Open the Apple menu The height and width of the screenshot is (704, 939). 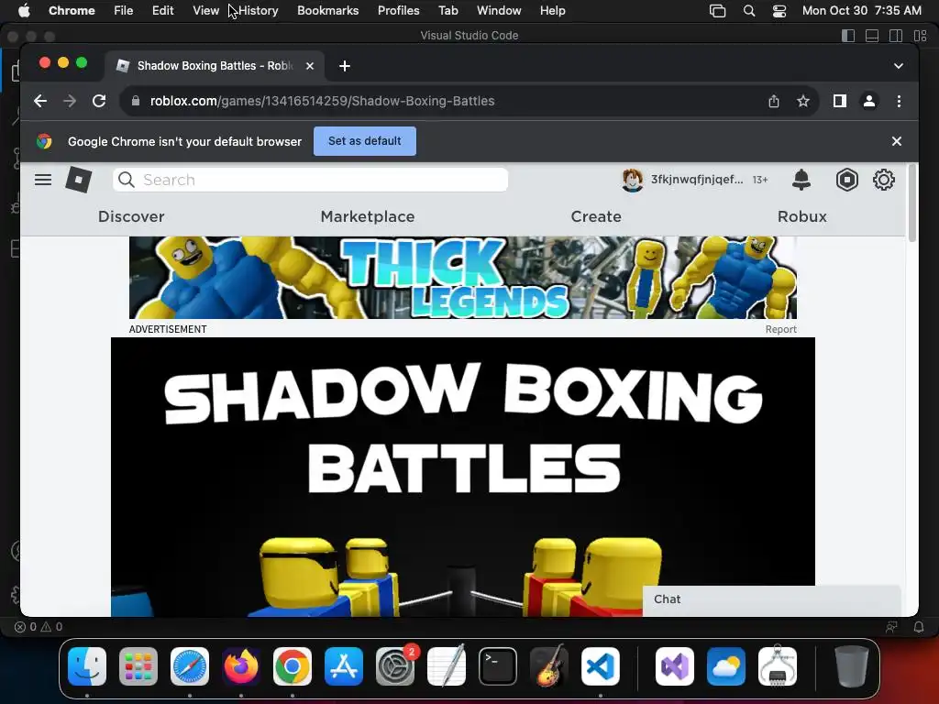[24, 11]
